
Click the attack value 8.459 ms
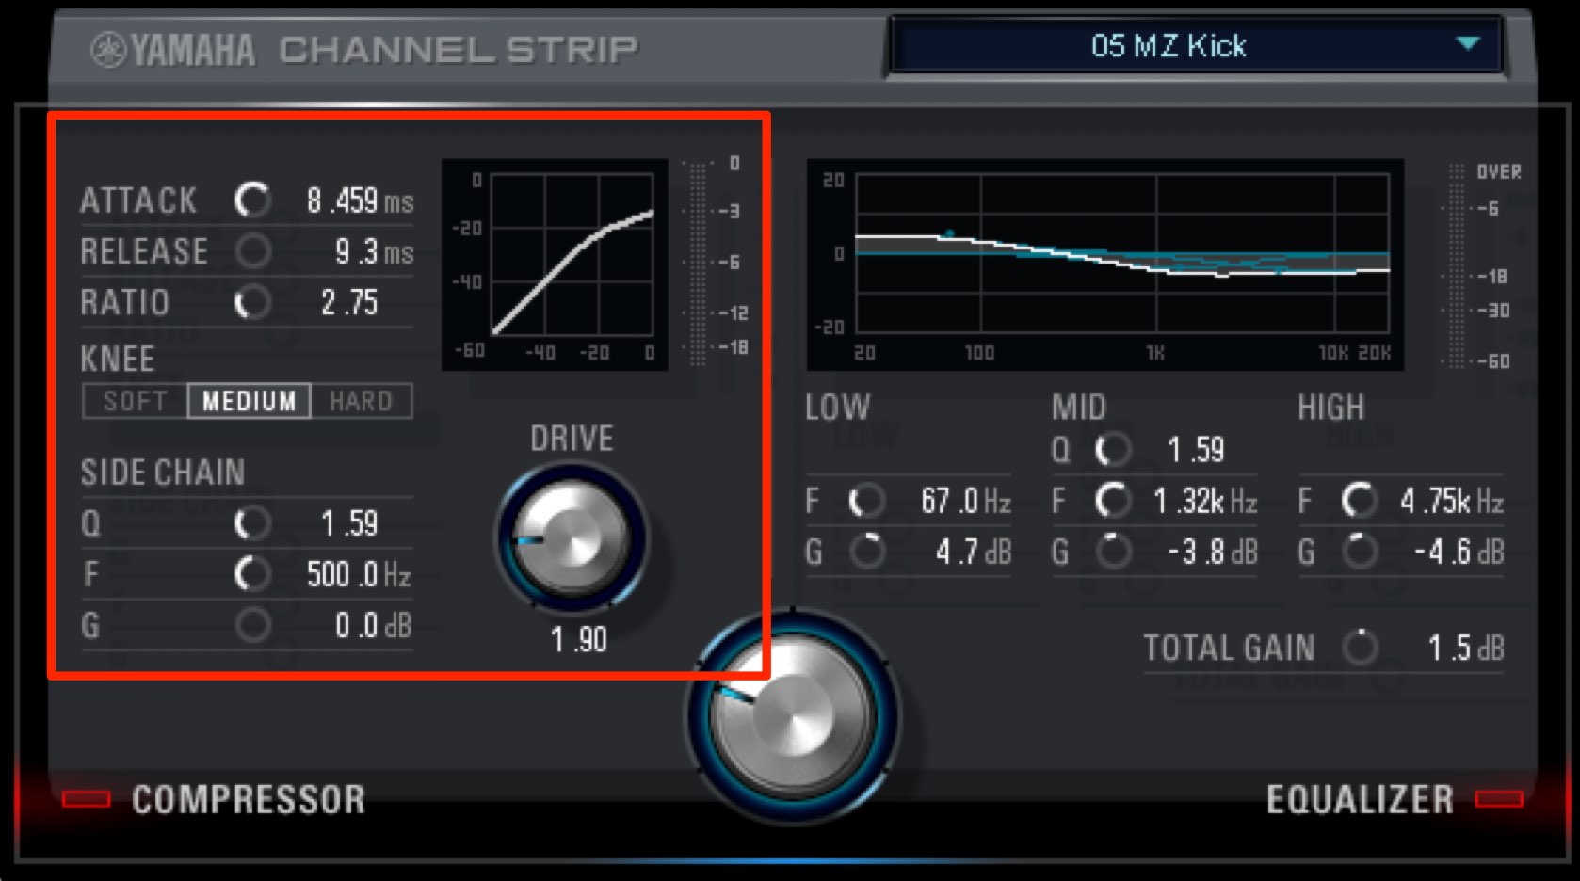coord(360,200)
